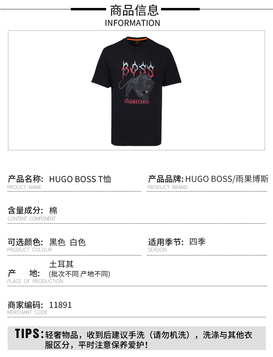The image size is (273, 357).
Task: Click the brand HUGO BOSS/雨果博斯 text
Action: pyautogui.click(x=227, y=179)
